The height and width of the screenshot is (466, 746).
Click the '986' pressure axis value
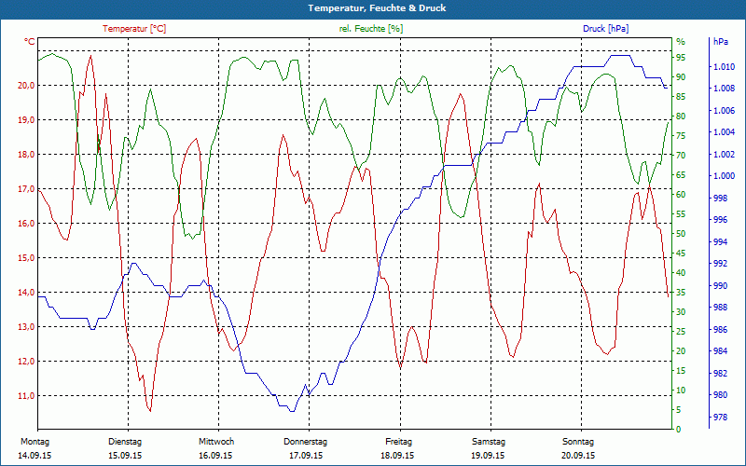click(x=720, y=330)
